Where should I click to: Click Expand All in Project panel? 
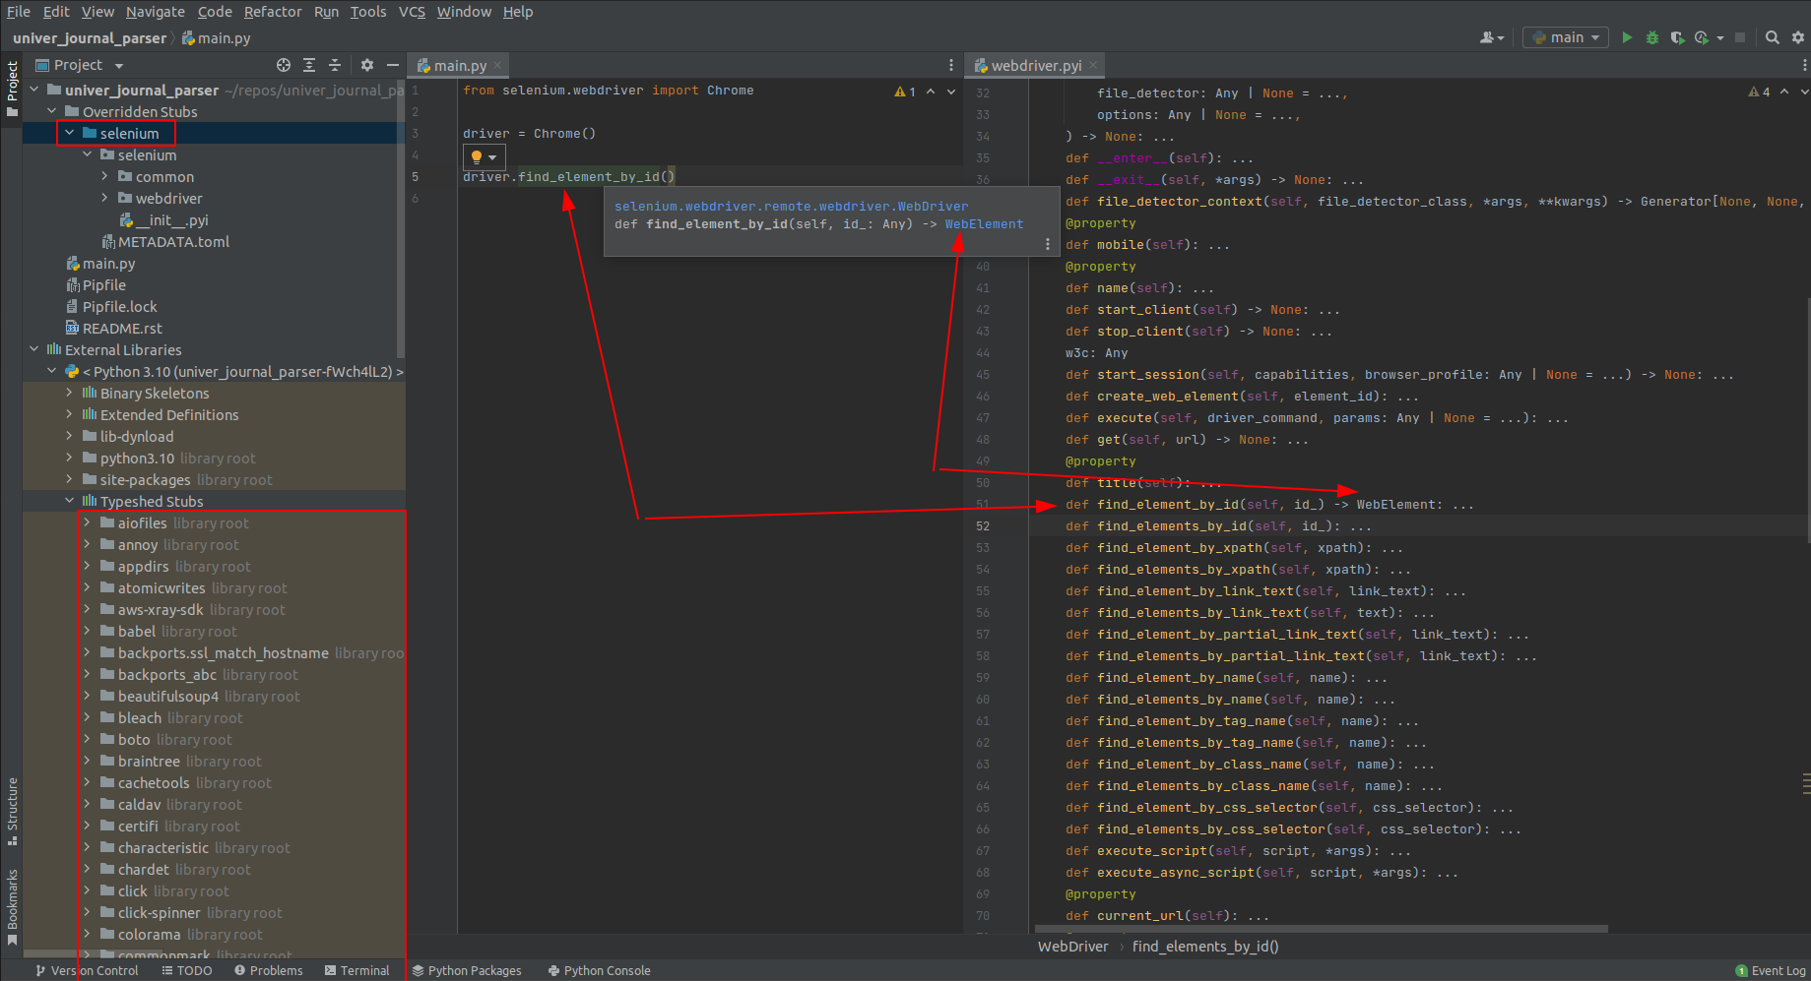click(309, 65)
